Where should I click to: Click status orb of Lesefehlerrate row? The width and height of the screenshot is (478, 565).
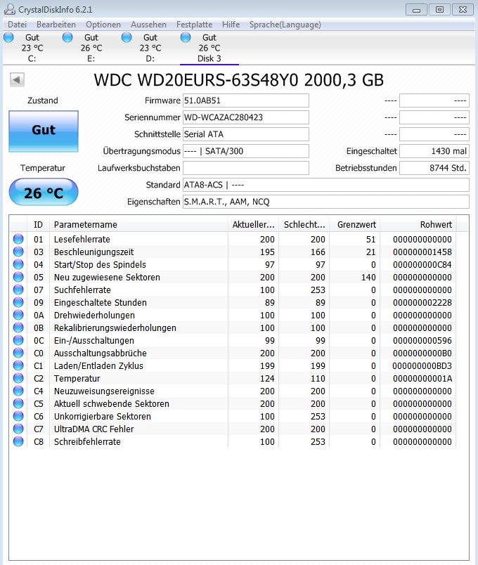point(18,239)
